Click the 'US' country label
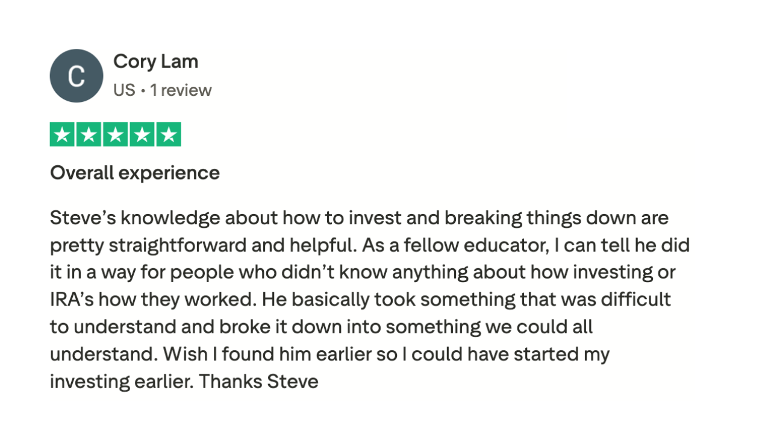The width and height of the screenshot is (771, 434). point(124,90)
